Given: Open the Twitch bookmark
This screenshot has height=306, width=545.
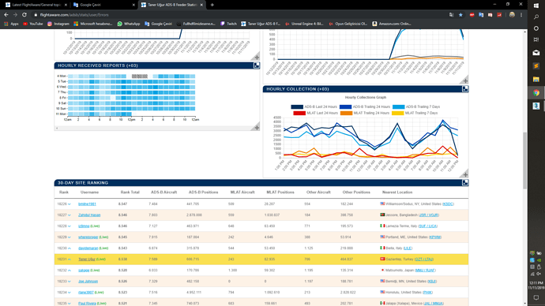Looking at the screenshot, I should coord(228,24).
